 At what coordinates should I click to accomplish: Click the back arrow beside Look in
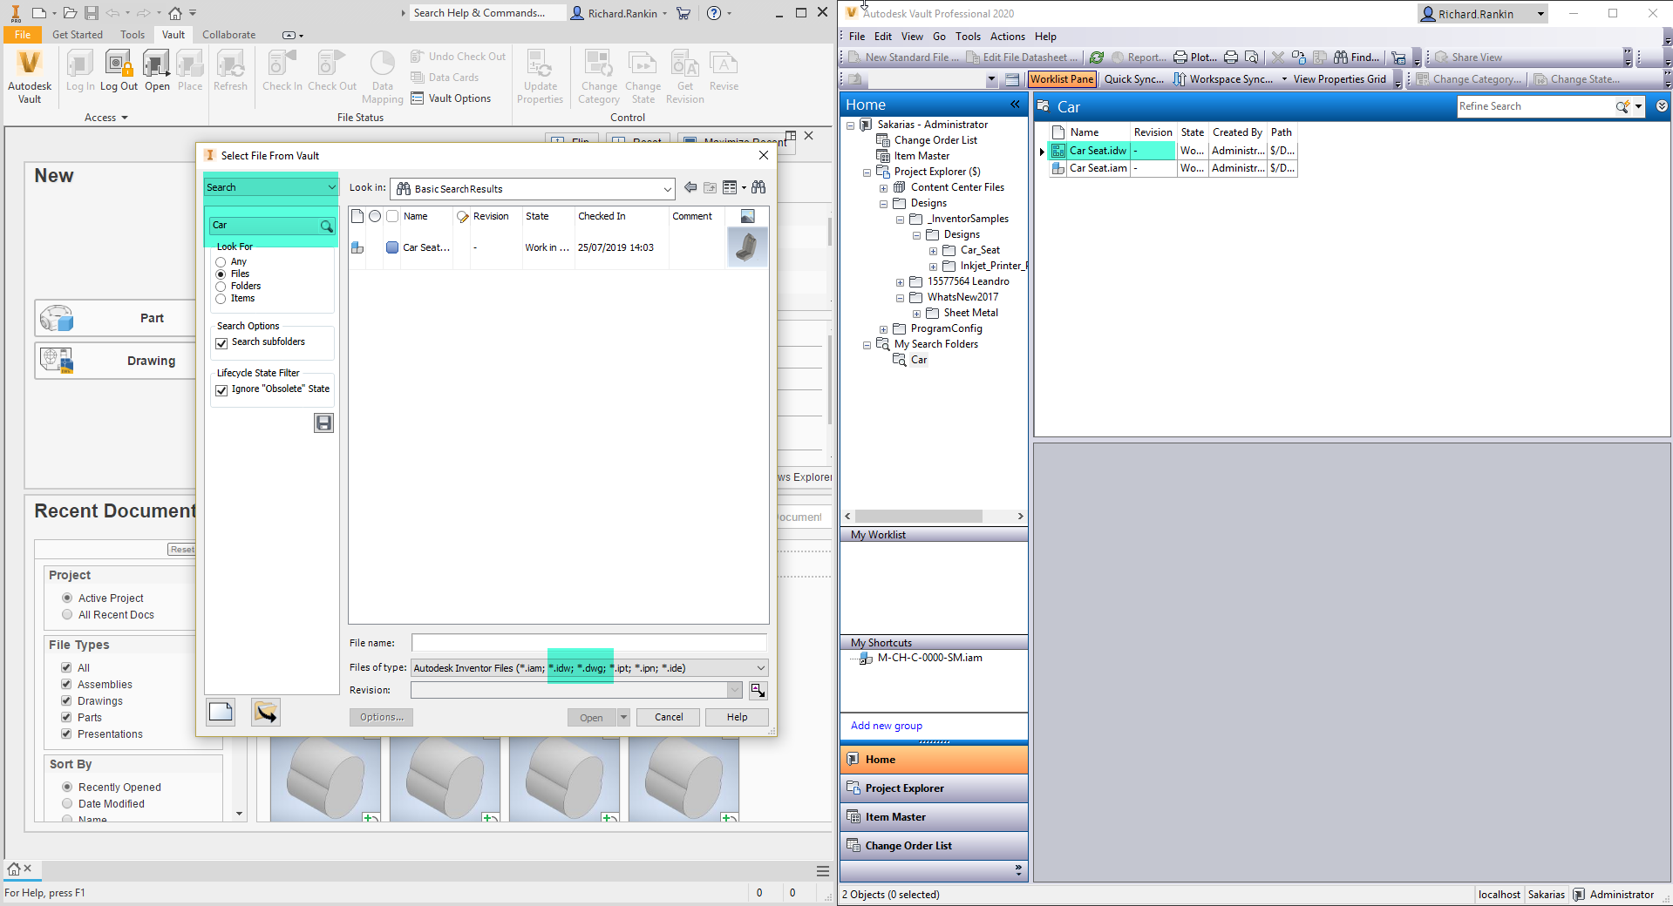click(x=690, y=187)
